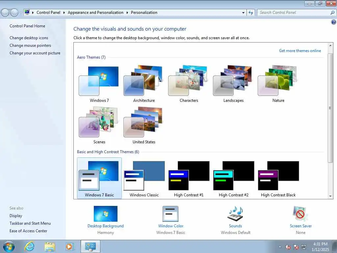
Task: Apply the Architecture theme
Action: 144,84
